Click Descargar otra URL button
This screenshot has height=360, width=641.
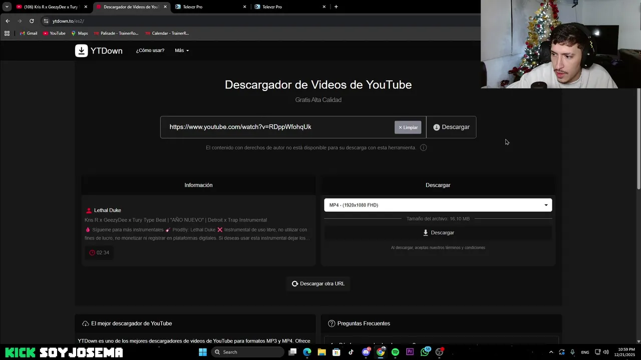(x=318, y=283)
